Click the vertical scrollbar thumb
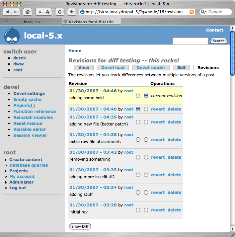Screen dimensions: 235x237 232,52
